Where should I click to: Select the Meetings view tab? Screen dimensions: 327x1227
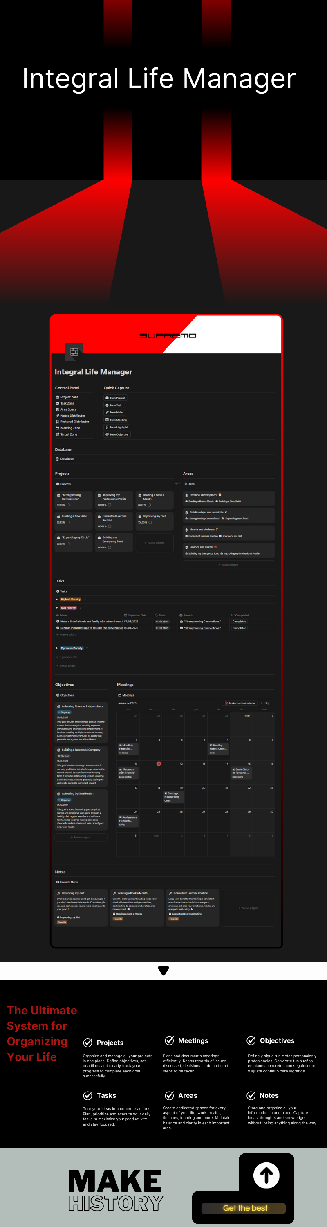126,695
